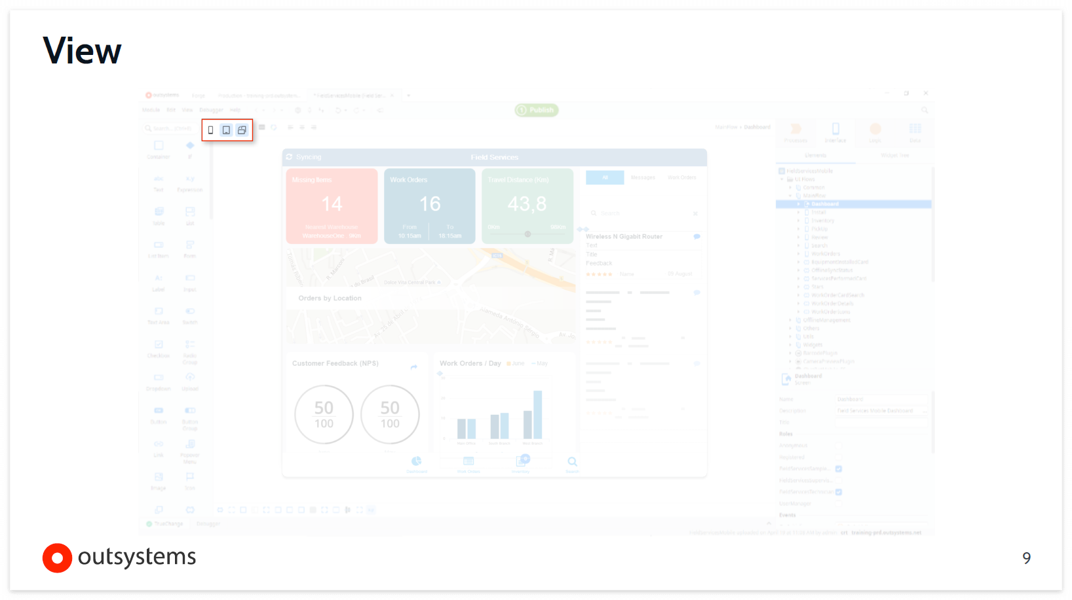Screen dimensions: 1072x600
Task: Click the Name property input field
Action: (882, 399)
